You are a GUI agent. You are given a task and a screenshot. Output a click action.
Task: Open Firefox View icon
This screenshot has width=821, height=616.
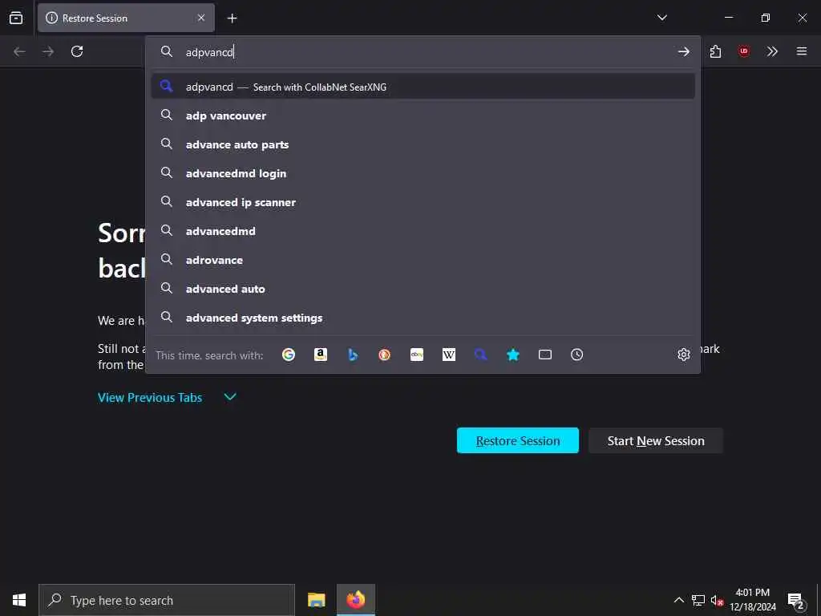coord(16,18)
